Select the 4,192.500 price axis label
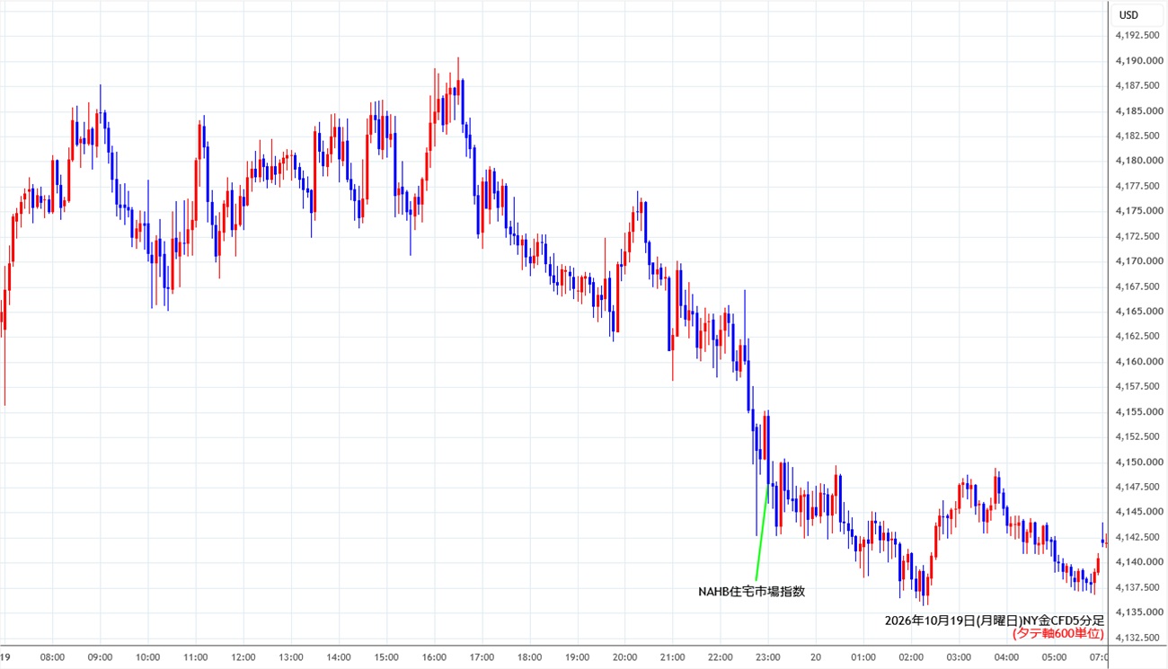 click(1139, 36)
